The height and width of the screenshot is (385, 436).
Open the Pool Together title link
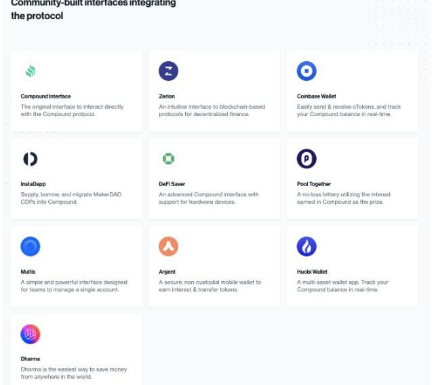(314, 184)
